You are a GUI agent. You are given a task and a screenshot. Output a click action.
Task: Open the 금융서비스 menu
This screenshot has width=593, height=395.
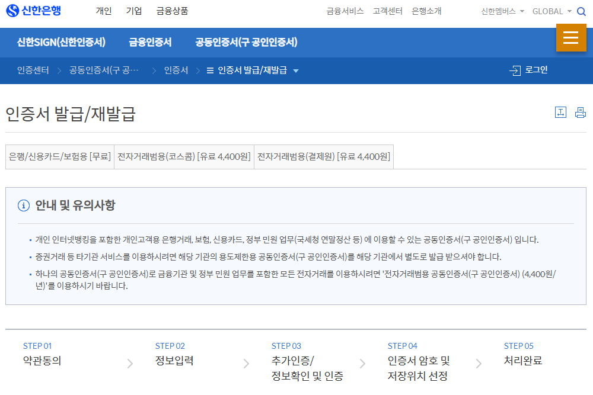(345, 11)
